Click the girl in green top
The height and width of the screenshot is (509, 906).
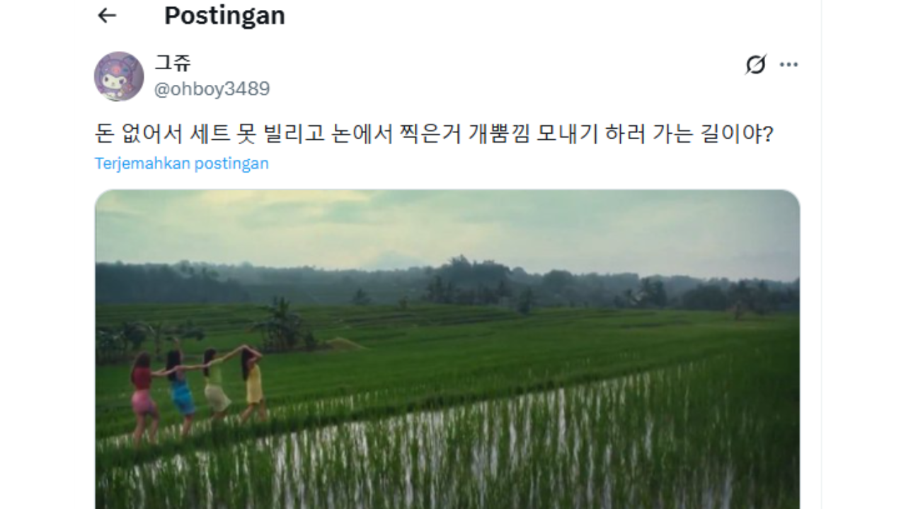click(x=215, y=385)
